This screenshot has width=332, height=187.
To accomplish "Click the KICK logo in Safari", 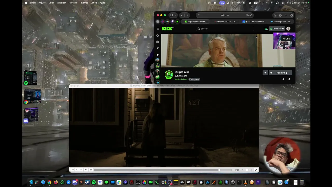I will coord(168,29).
